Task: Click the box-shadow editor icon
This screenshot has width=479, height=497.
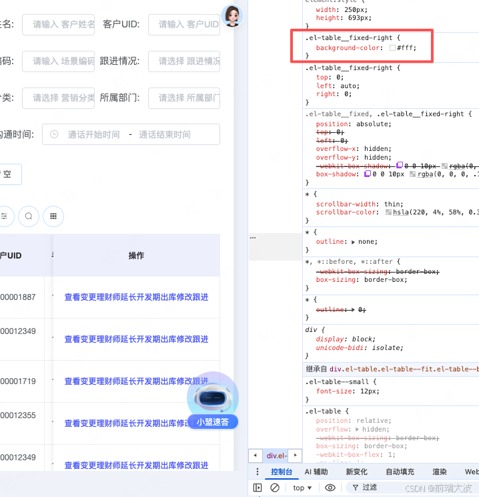Action: pyautogui.click(x=367, y=174)
